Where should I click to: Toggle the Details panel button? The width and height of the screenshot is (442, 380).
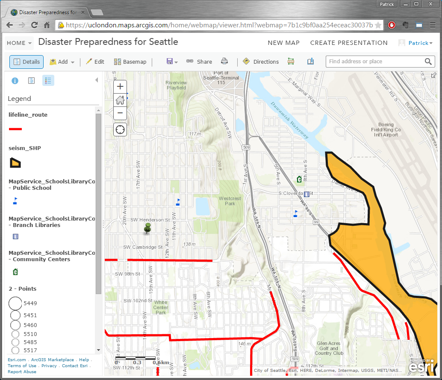[x=27, y=62]
